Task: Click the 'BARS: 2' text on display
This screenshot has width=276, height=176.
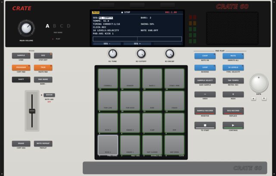Action: 146,18
